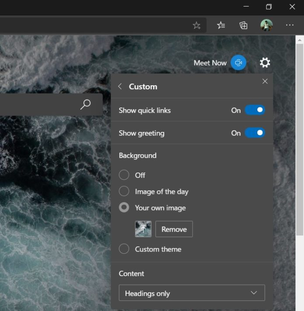Screen dimensions: 304x311
Task: Click the uploaded background image thumbnail
Action: point(143,229)
